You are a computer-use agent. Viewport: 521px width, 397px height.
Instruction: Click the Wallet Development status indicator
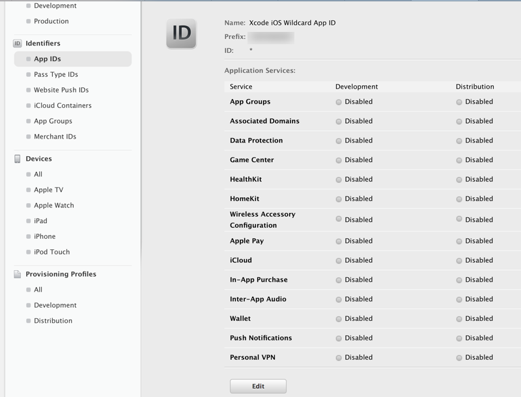pos(339,319)
